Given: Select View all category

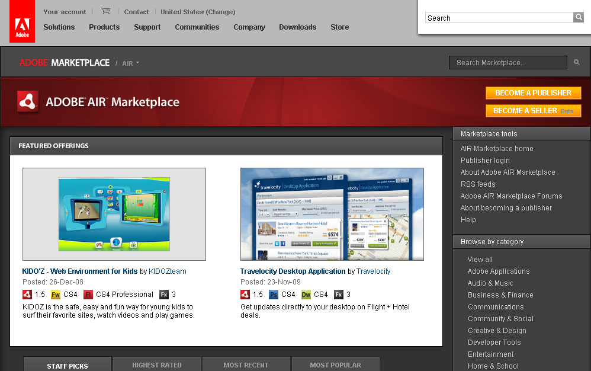Looking at the screenshot, I should [x=480, y=260].
